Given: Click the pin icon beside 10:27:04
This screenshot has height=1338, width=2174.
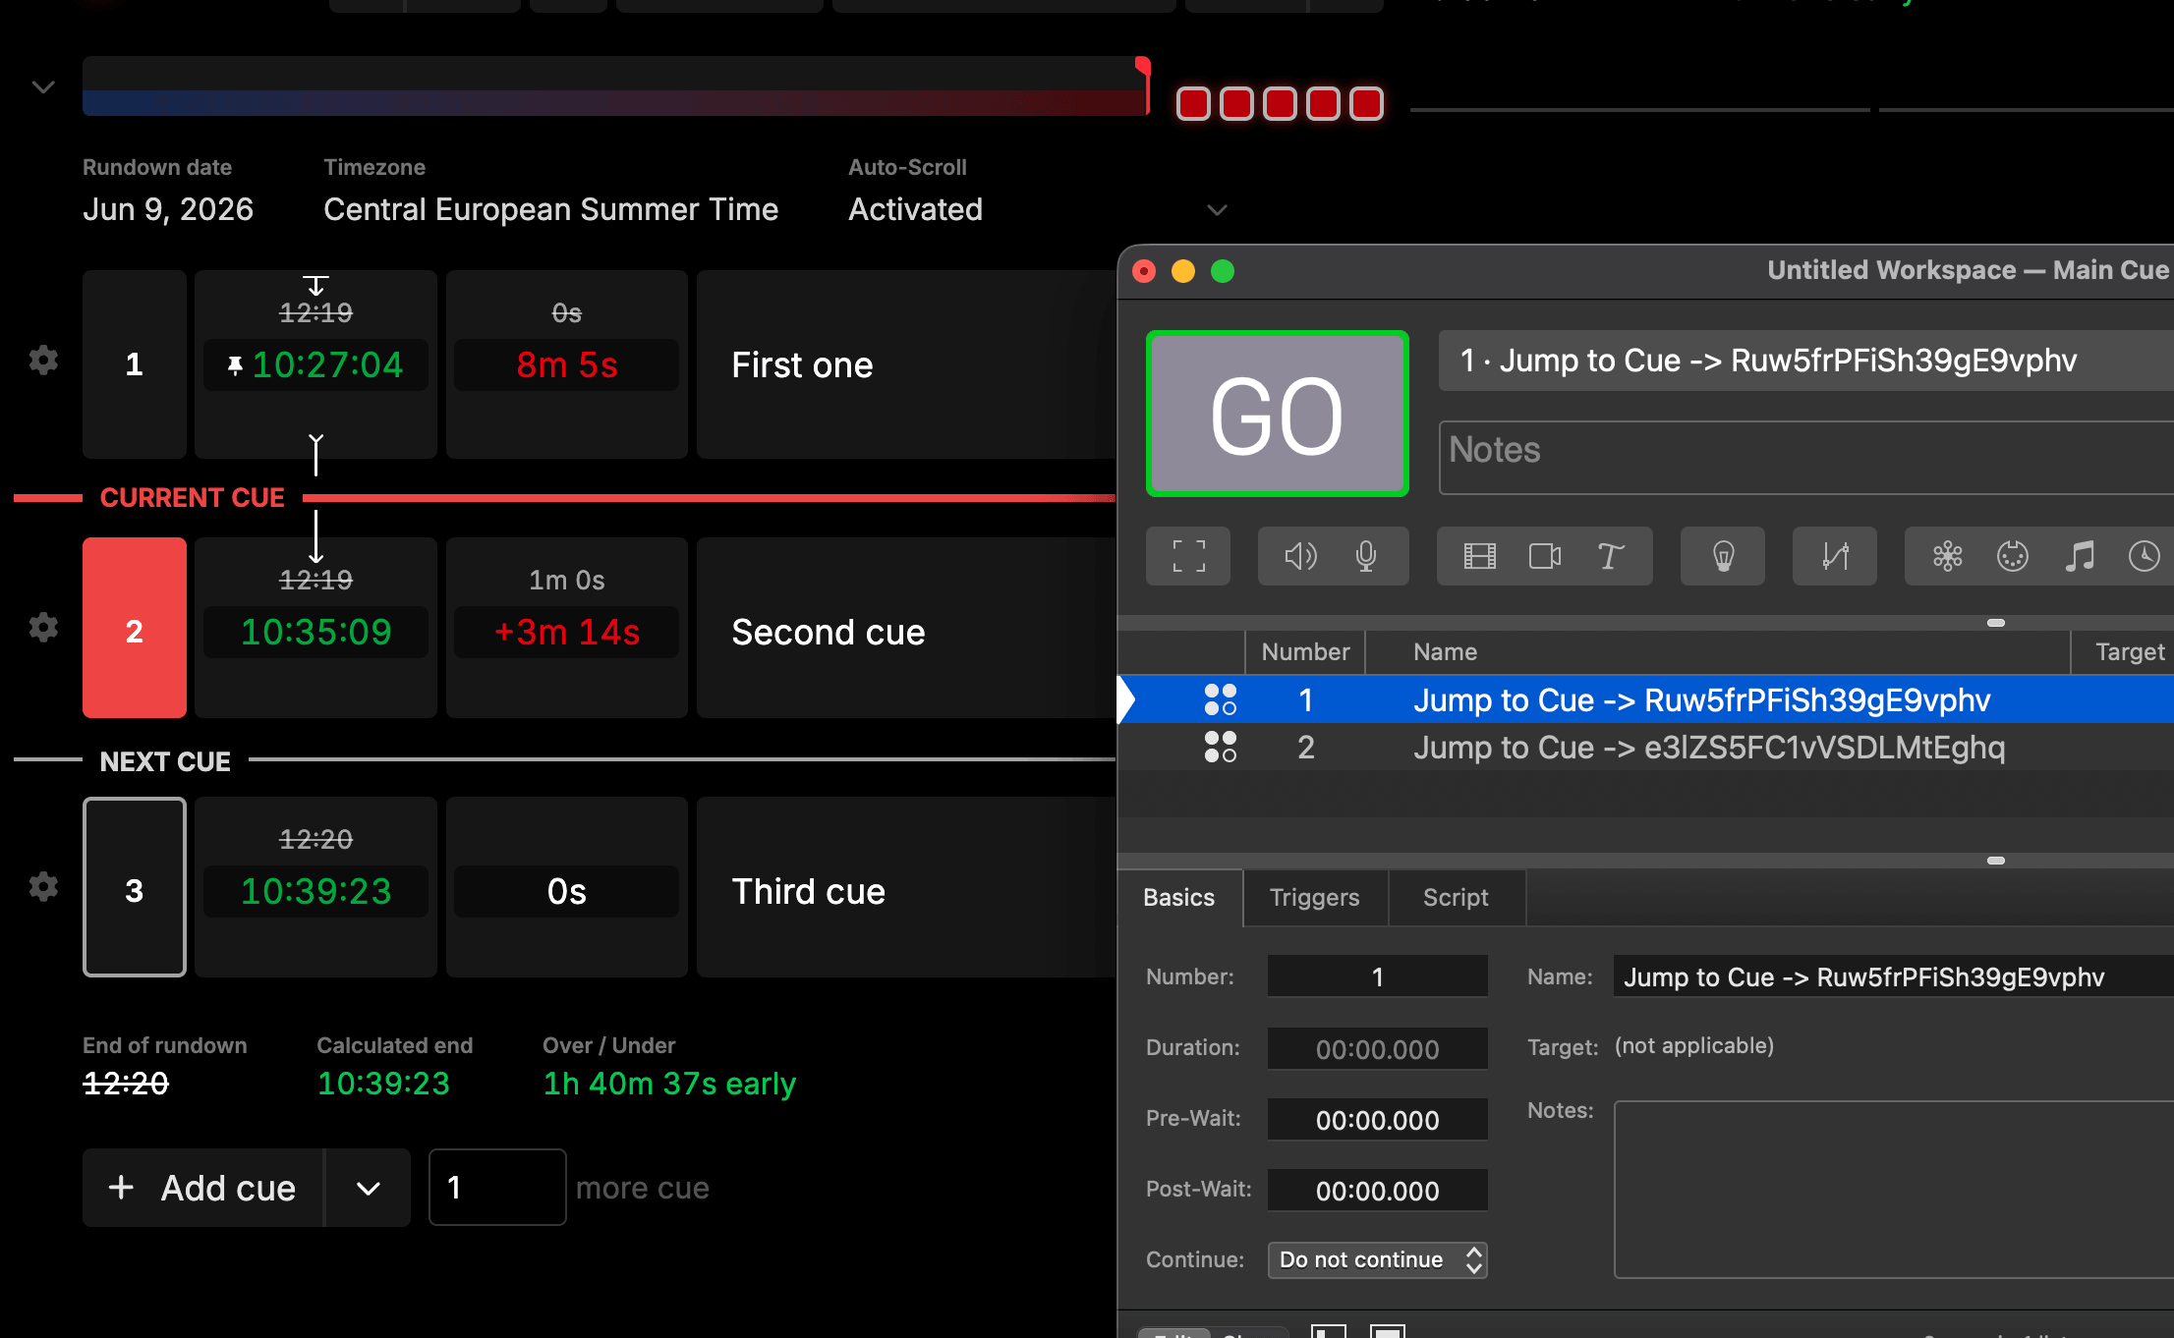Looking at the screenshot, I should 234,365.
